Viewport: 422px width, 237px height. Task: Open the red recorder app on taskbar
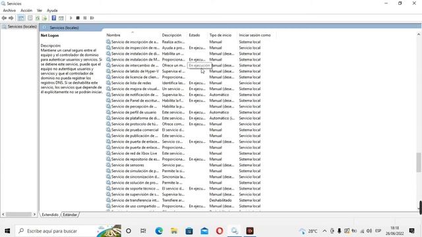click(x=250, y=231)
